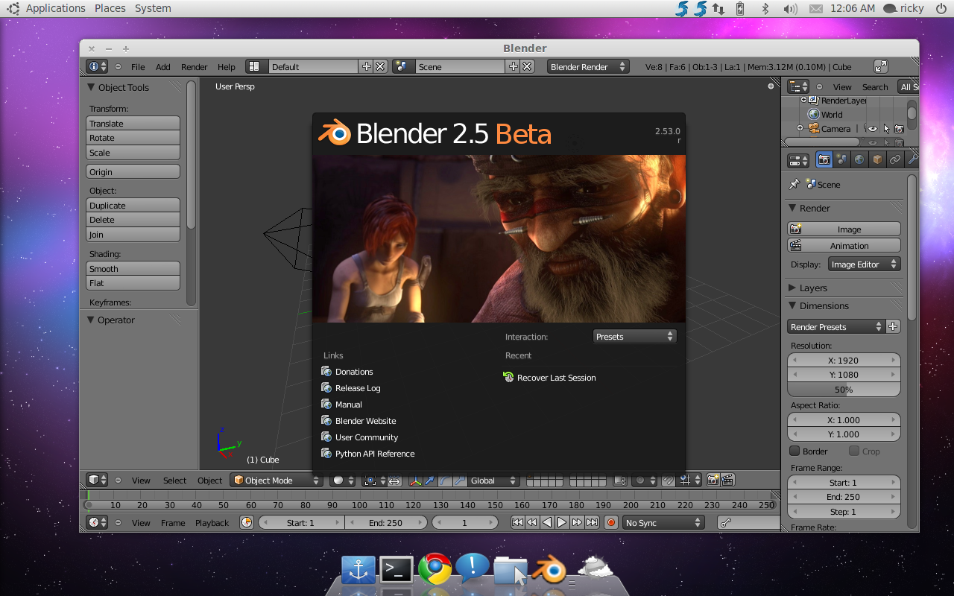Toggle auto keyframe record button
The width and height of the screenshot is (954, 596).
[611, 522]
